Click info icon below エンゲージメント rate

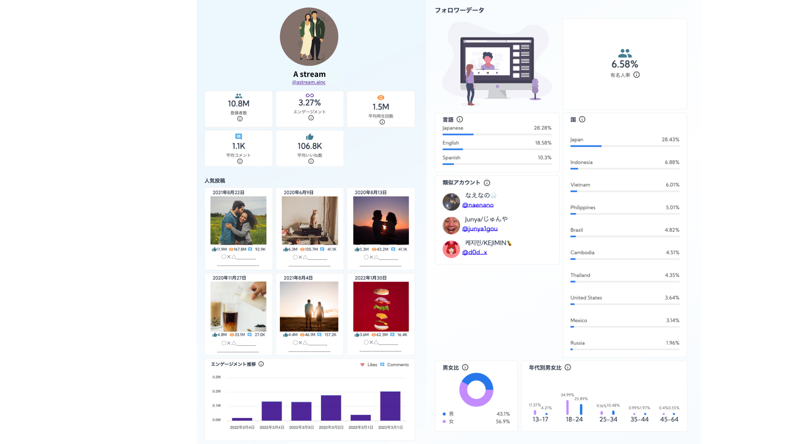311,118
